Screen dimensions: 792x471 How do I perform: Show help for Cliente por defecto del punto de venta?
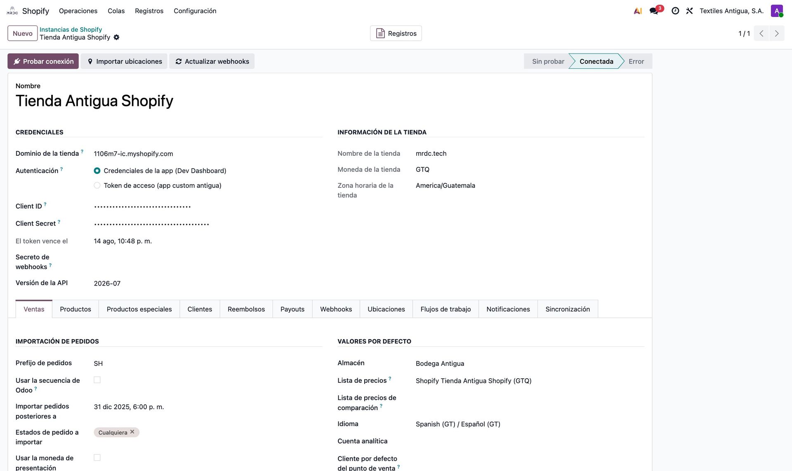pyautogui.click(x=398, y=466)
